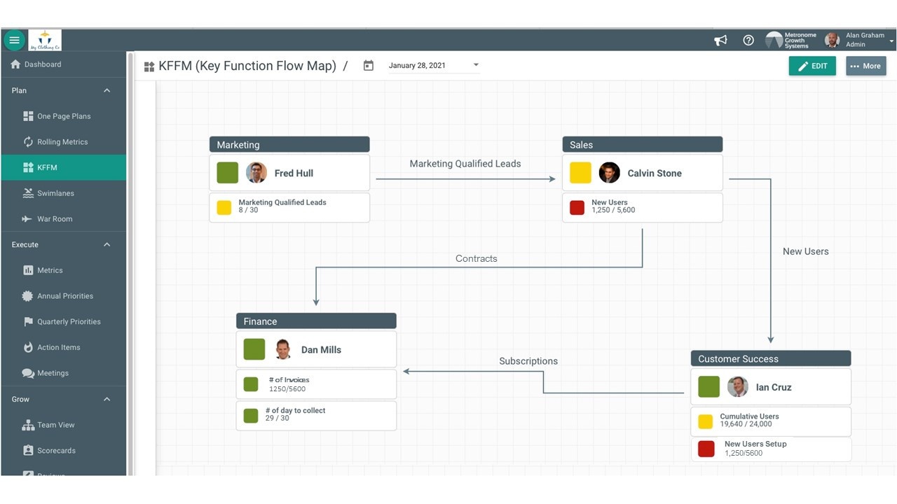
Task: Open the More options button
Action: pos(865,66)
